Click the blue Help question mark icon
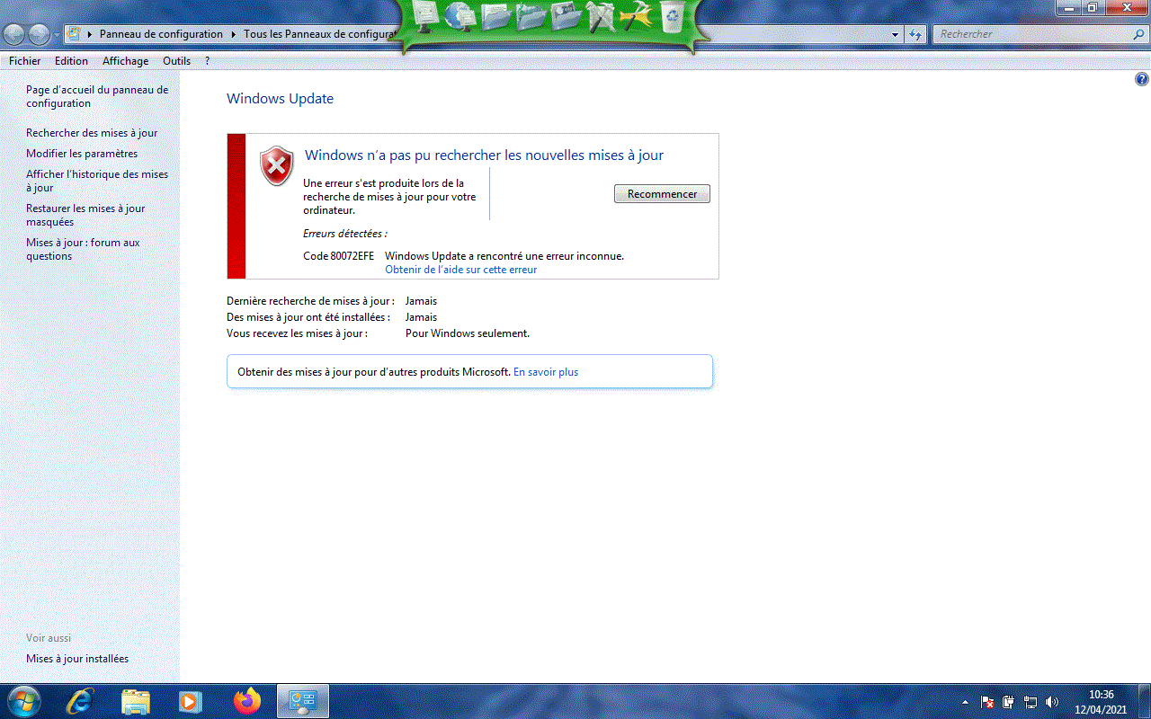The height and width of the screenshot is (719, 1151). coord(1142,79)
